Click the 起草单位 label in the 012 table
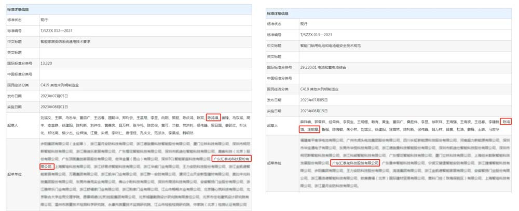 click(x=14, y=174)
